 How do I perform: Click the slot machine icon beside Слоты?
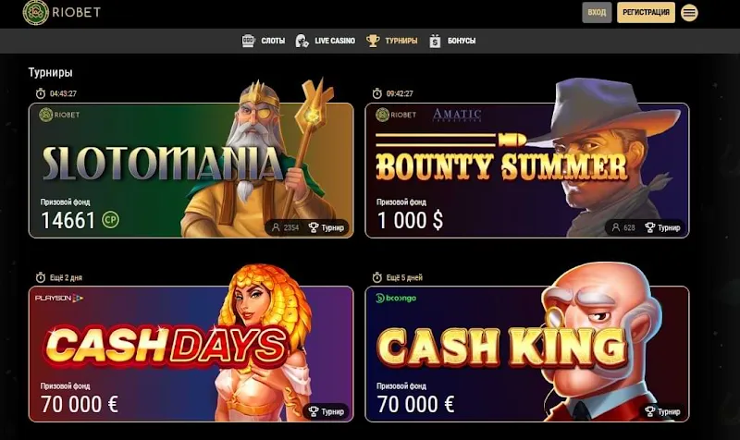click(x=248, y=41)
